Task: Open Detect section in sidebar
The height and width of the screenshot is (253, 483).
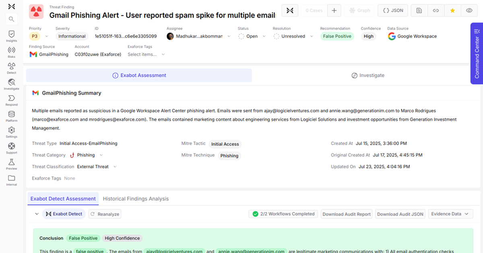Action: click(11, 68)
